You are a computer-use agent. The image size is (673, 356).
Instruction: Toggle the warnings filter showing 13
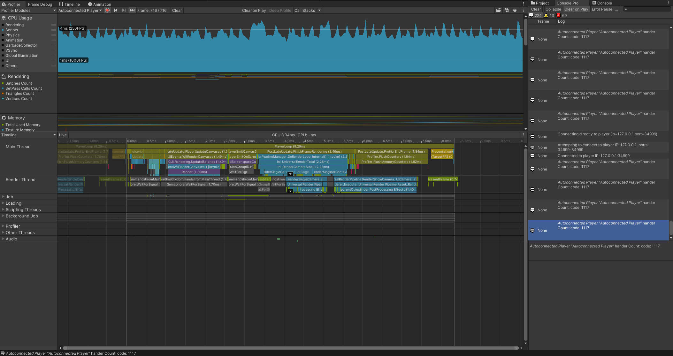549,15
